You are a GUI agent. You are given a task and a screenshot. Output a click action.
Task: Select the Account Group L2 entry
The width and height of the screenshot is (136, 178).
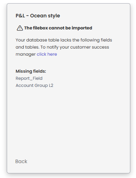tap(34, 85)
